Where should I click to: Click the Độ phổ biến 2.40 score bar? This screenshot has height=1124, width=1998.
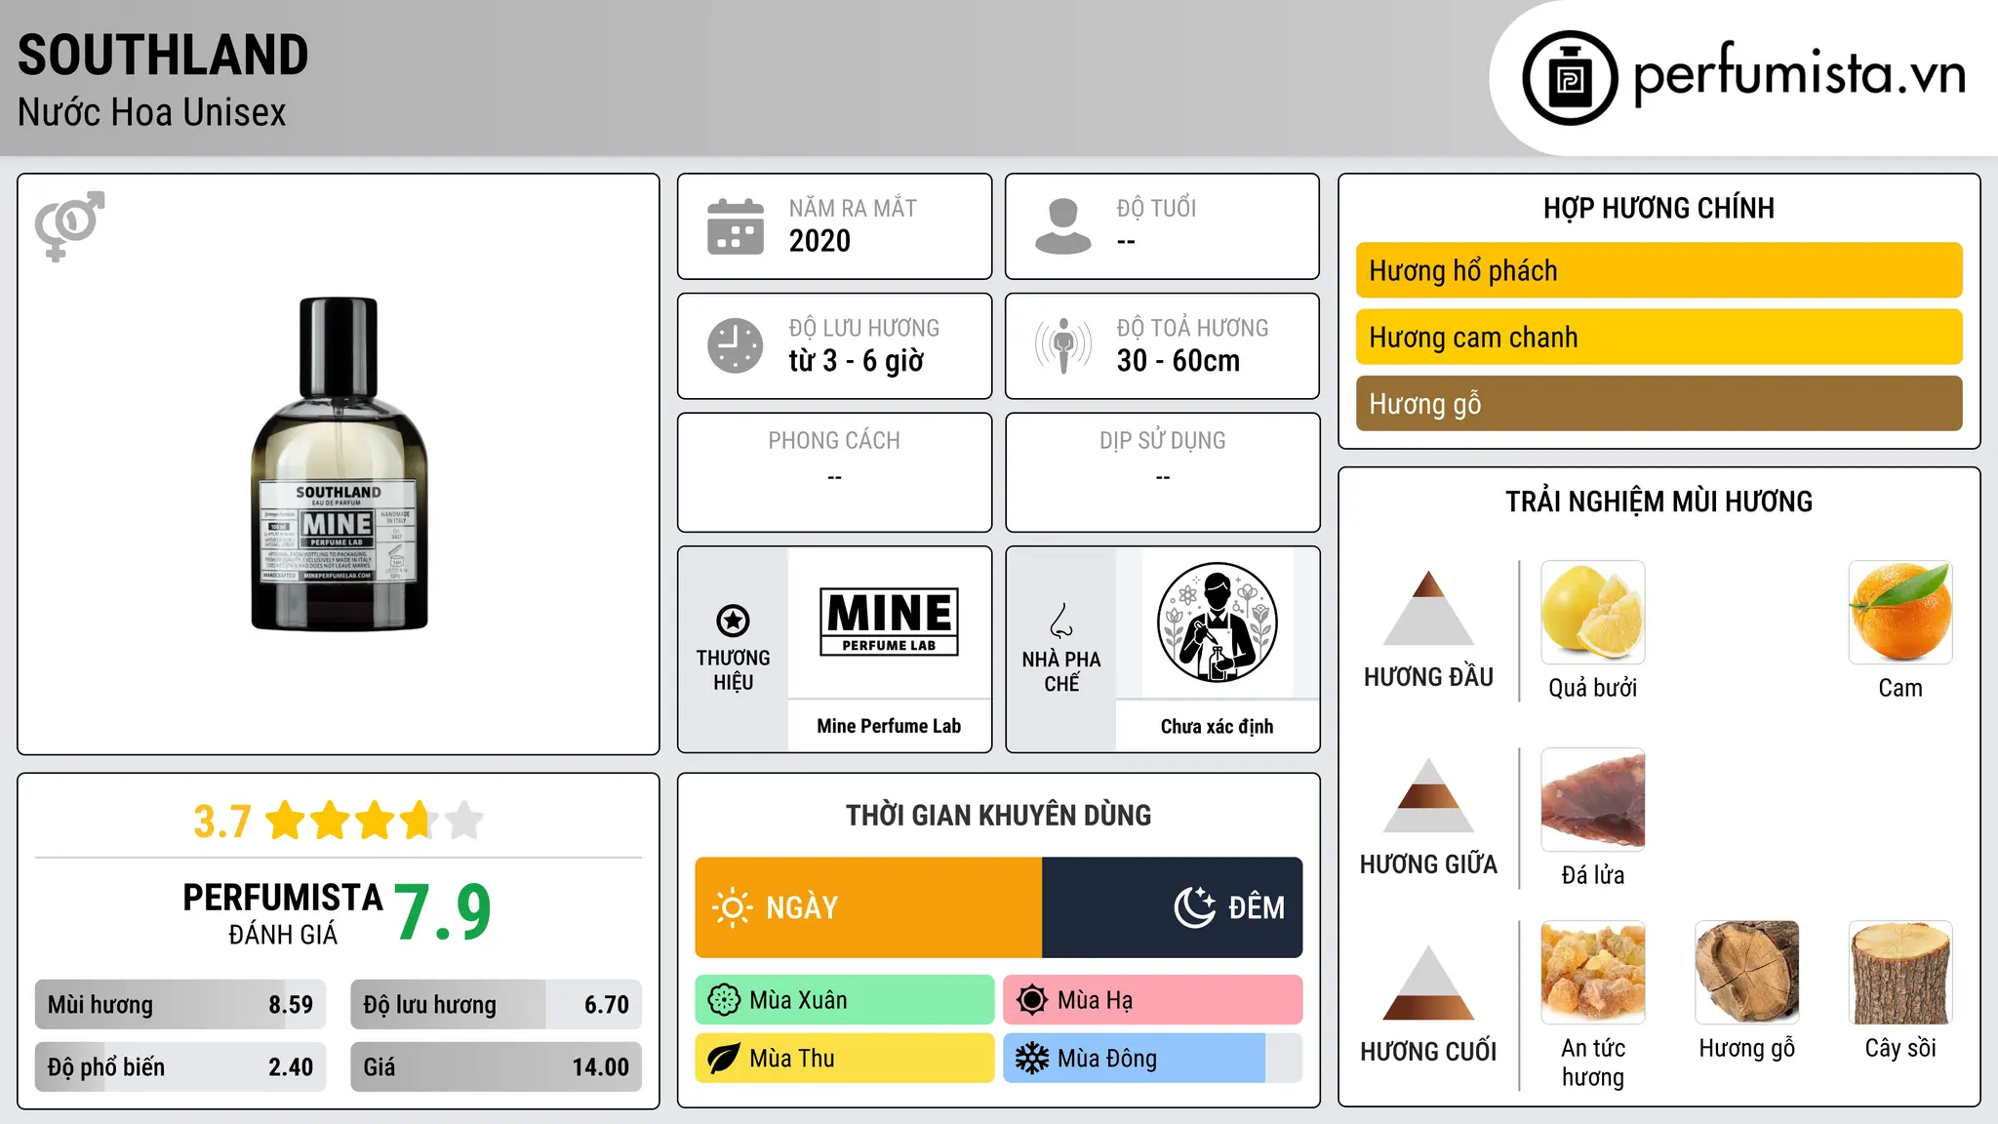tap(180, 1067)
